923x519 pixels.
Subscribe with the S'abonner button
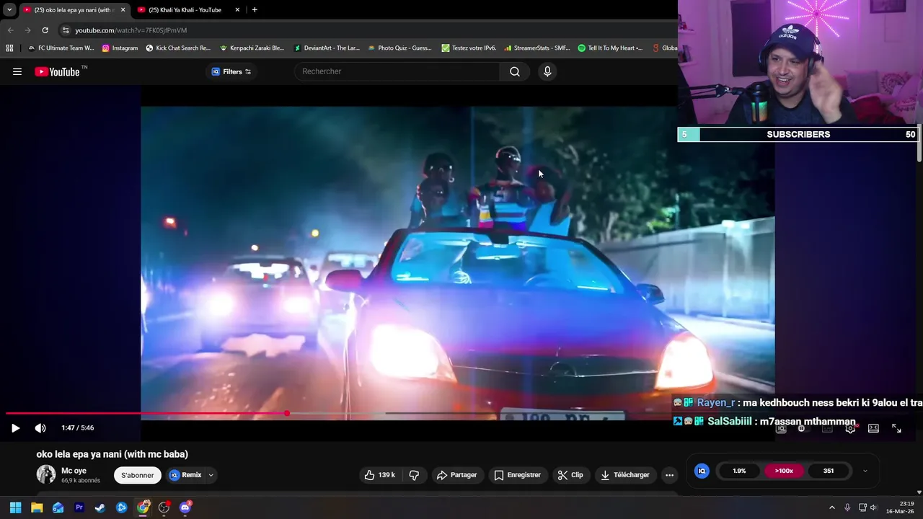click(137, 475)
